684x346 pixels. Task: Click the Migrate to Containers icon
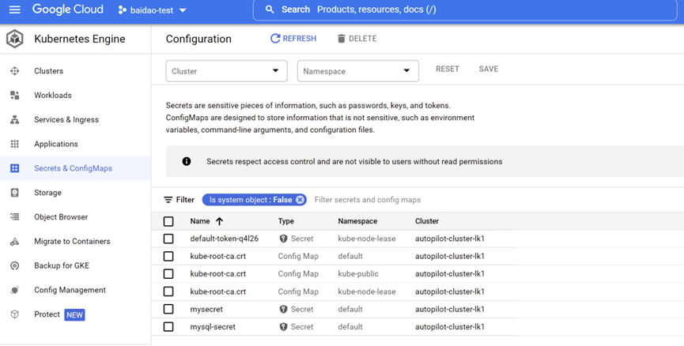coord(15,242)
